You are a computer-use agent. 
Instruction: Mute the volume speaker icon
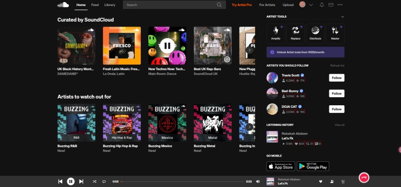pos(258,181)
